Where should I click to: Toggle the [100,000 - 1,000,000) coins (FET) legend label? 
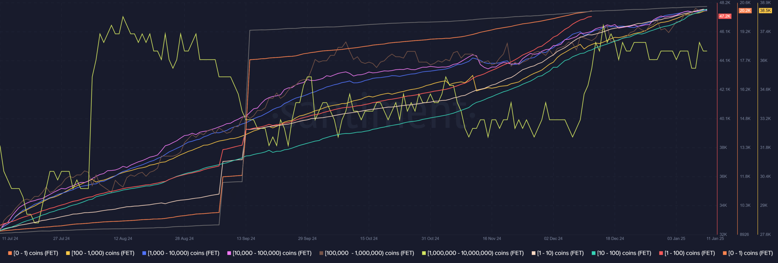369,253
